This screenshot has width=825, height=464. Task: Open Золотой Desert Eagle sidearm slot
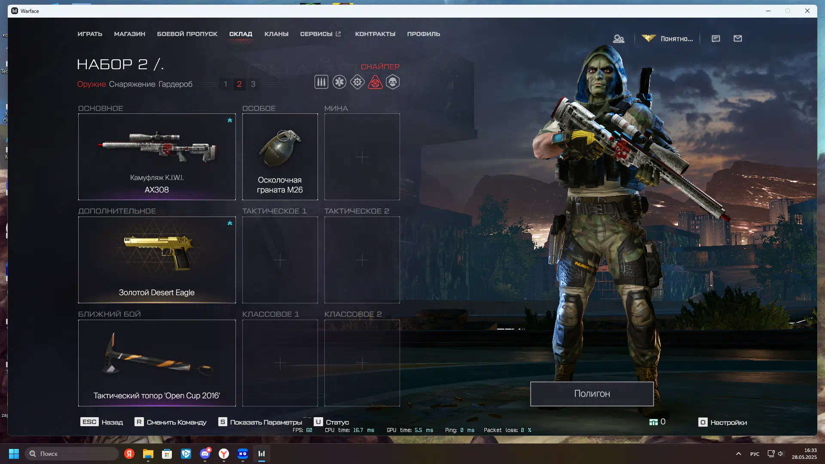click(x=157, y=260)
